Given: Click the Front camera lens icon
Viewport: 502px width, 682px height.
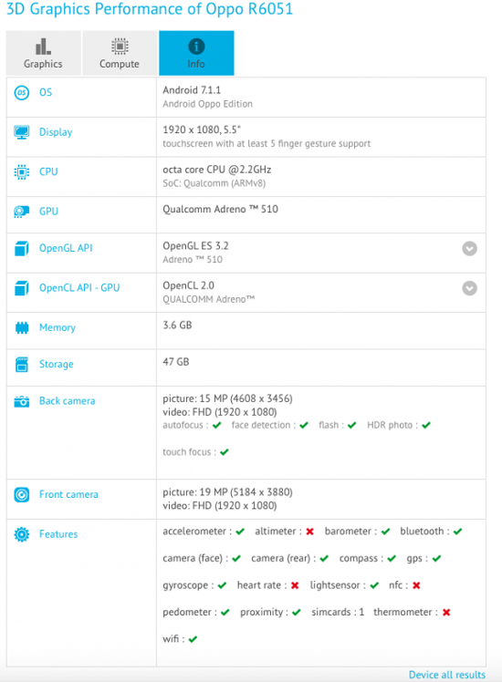Looking at the screenshot, I should coord(22,495).
